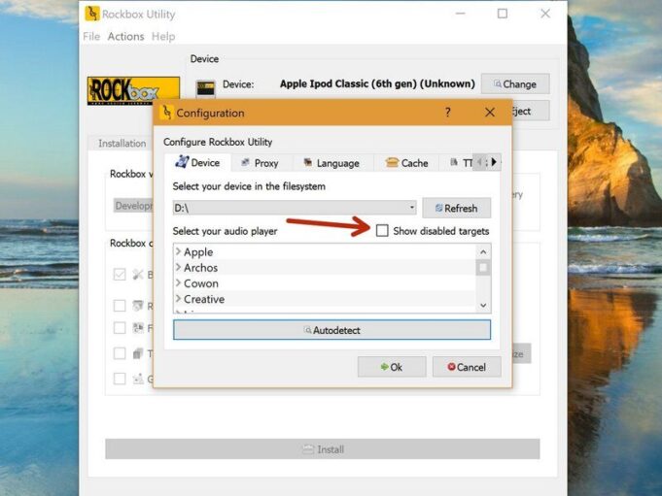The height and width of the screenshot is (496, 662).
Task: Click the Install button in main window
Action: pyautogui.click(x=323, y=449)
